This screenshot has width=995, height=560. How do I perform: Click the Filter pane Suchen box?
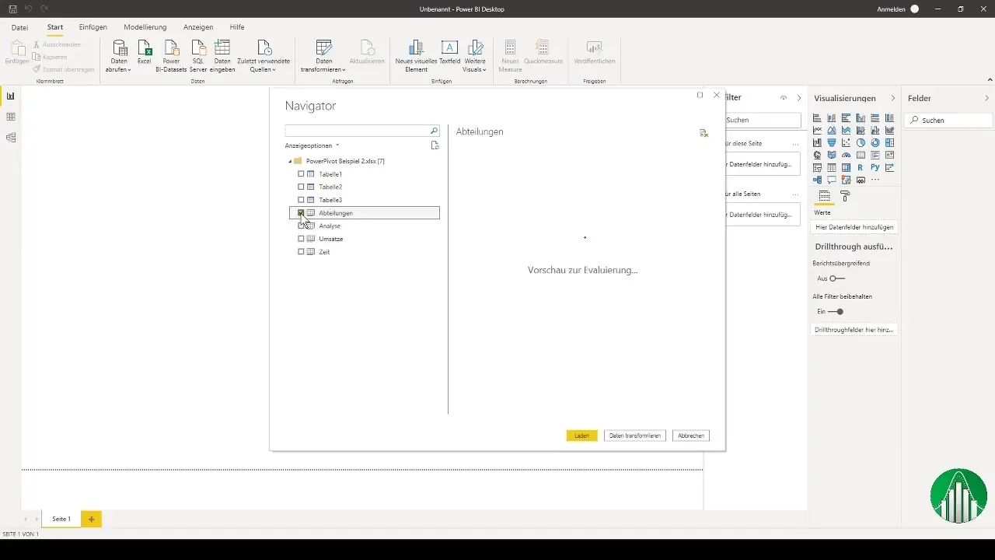pyautogui.click(x=762, y=121)
